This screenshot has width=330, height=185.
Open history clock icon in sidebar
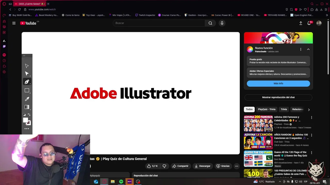coord(4,61)
